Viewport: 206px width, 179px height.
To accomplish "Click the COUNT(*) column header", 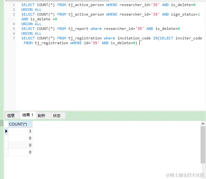I will pyautogui.click(x=20, y=124).
